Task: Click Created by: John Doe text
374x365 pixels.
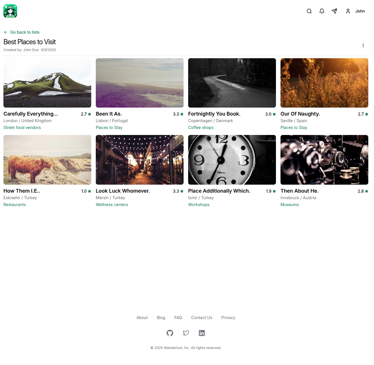Action: pyautogui.click(x=21, y=50)
